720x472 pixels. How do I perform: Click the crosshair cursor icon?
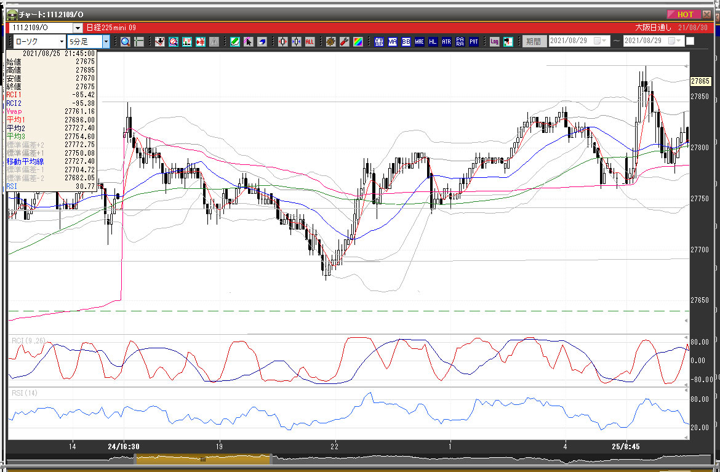pyautogui.click(x=139, y=41)
